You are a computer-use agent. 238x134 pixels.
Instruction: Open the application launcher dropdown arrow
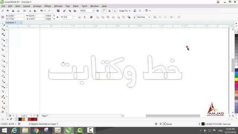[150, 11]
